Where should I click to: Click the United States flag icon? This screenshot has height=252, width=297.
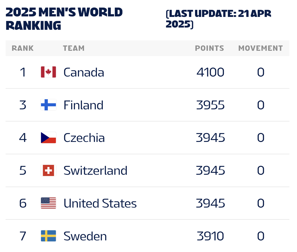pos(48,204)
